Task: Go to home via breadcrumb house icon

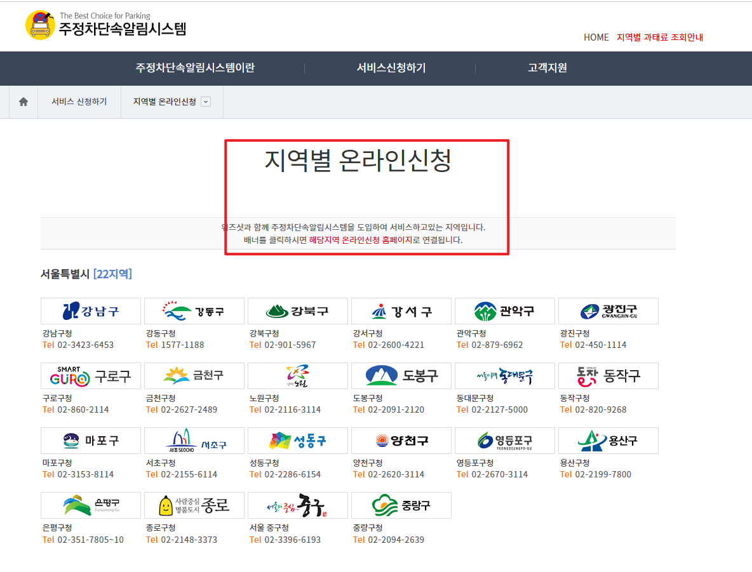Action: tap(23, 102)
